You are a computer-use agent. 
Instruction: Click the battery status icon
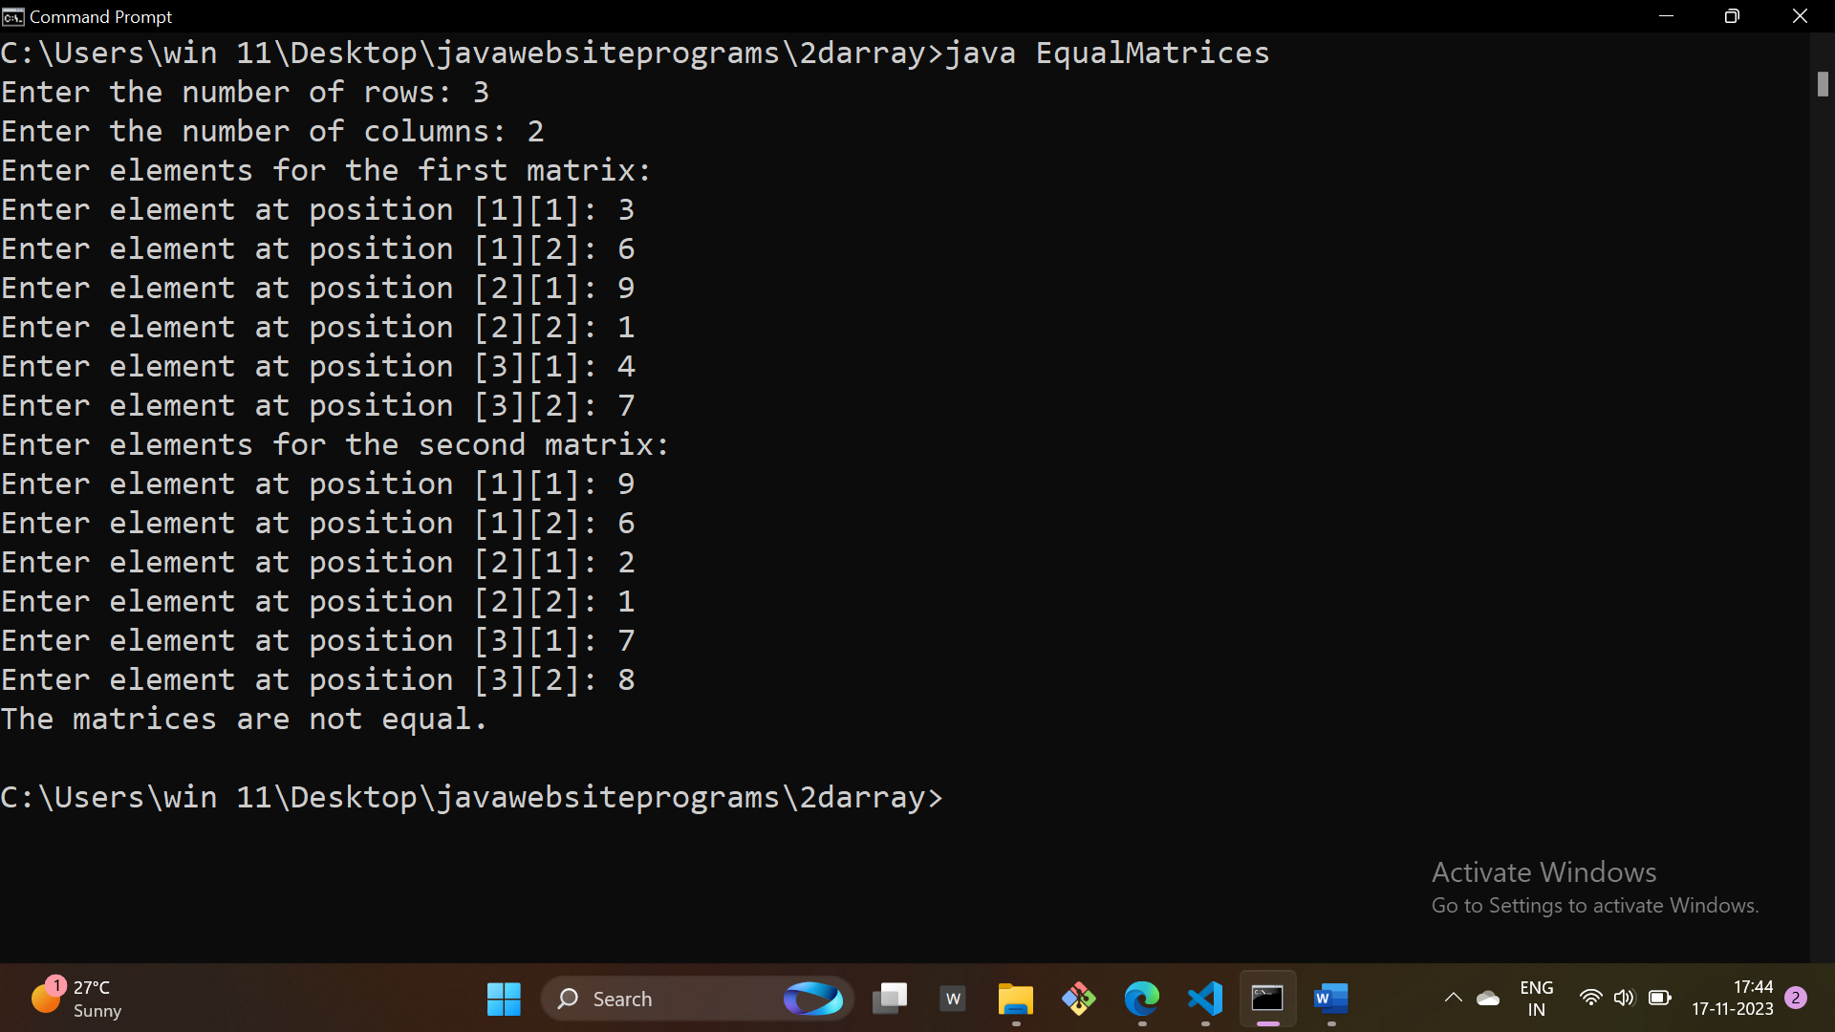coord(1660,999)
